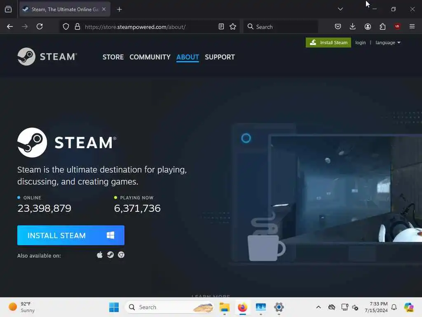Click the Portal game screenshot image

346,189
